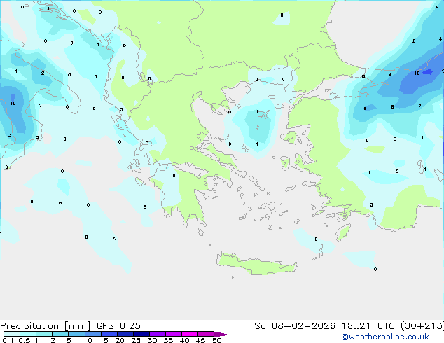Click the '(00+213)' forecast offset text
Screen dimensions: 444x343
pyautogui.click(x=422, y=326)
